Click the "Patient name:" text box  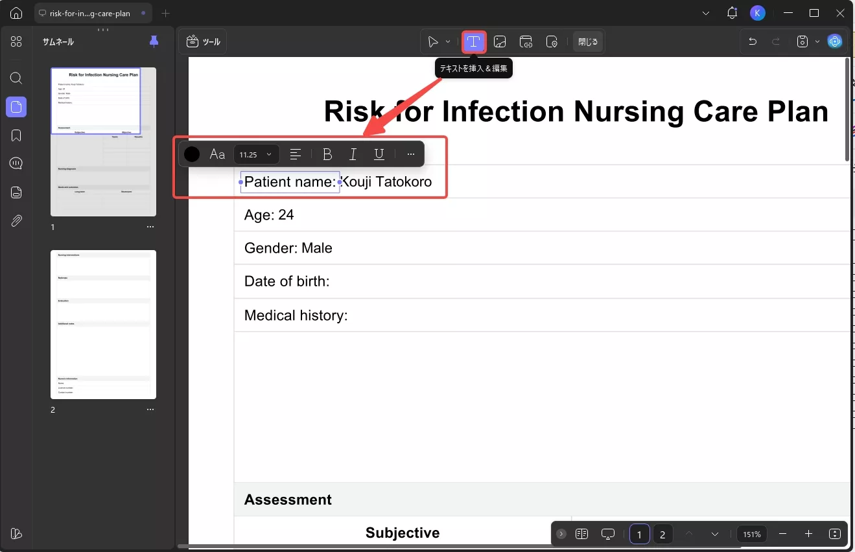point(290,182)
